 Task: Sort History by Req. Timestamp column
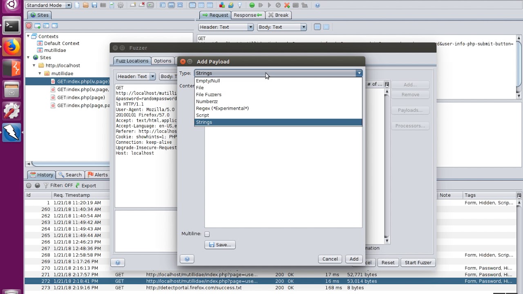[82, 195]
